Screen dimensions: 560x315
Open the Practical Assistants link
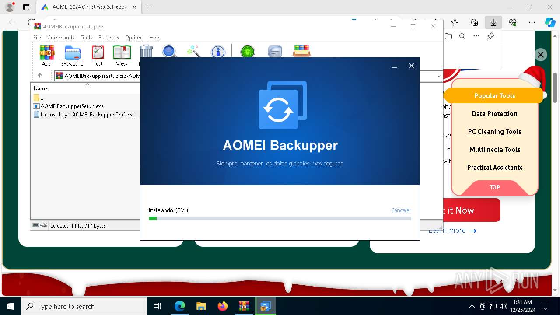[x=494, y=167]
